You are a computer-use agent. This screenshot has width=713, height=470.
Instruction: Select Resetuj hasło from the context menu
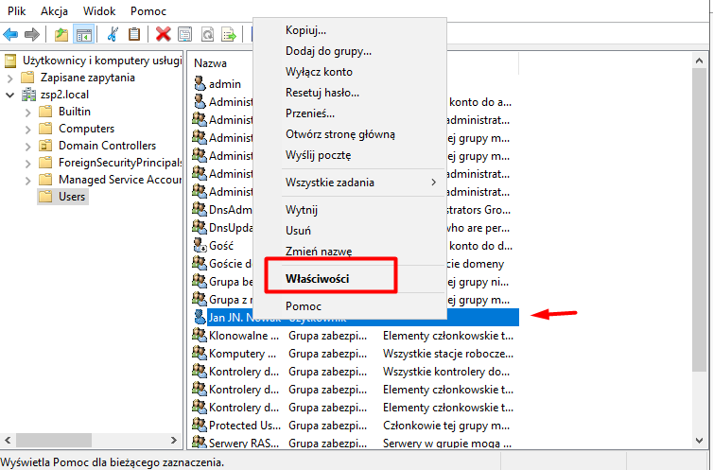click(322, 93)
